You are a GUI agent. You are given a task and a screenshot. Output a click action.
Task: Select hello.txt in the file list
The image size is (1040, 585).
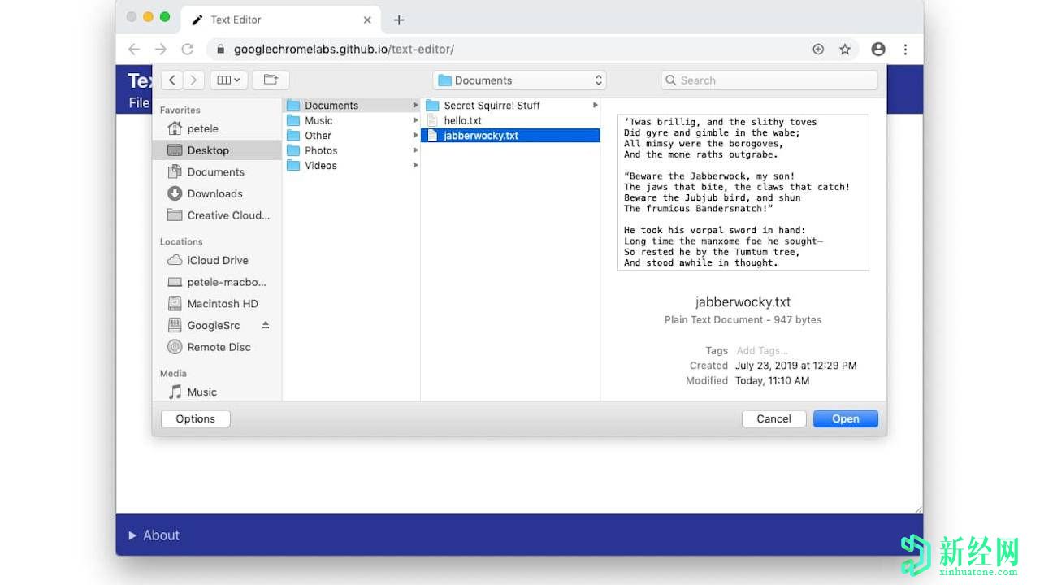click(461, 120)
